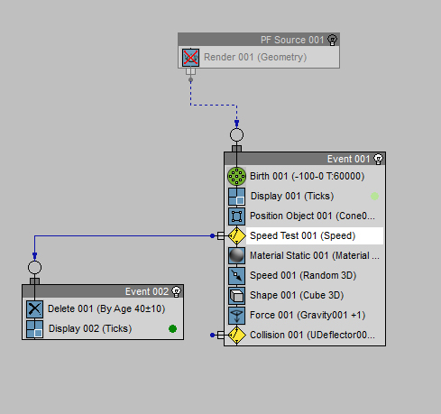Click the yellow Speed Test 001 diamond icon
The height and width of the screenshot is (414, 441).
click(236, 235)
